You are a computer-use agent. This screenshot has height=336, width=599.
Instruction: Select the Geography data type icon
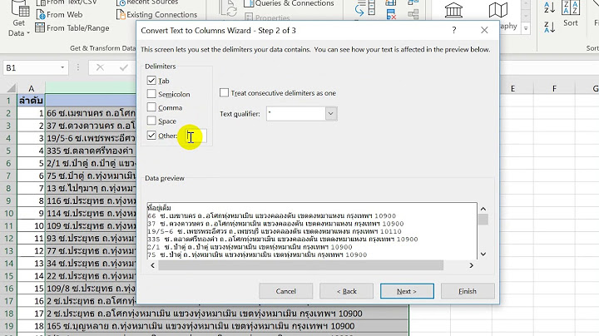point(498,11)
